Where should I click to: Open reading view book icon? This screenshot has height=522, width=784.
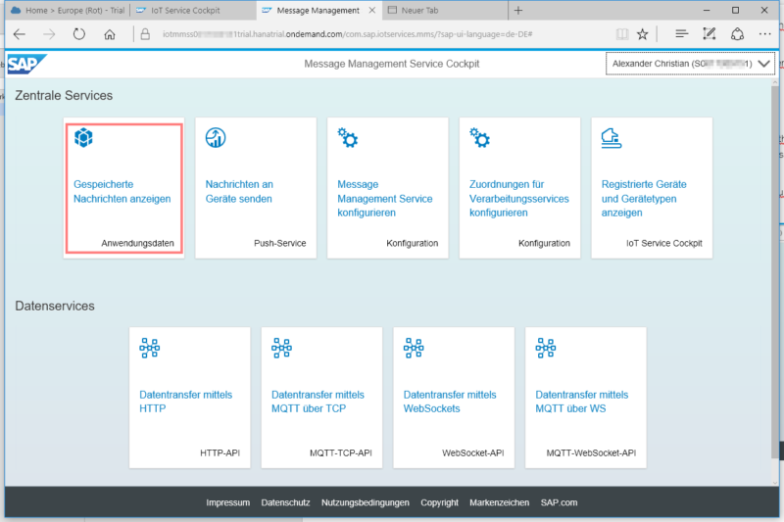(x=622, y=34)
